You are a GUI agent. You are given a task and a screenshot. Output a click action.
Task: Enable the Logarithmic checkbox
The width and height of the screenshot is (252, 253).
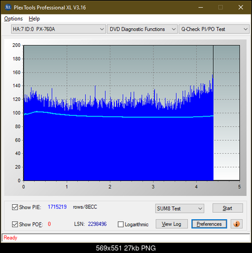(x=120, y=224)
